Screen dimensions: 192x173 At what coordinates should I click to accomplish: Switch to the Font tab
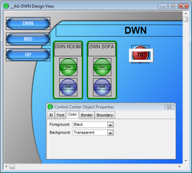[x=61, y=115]
